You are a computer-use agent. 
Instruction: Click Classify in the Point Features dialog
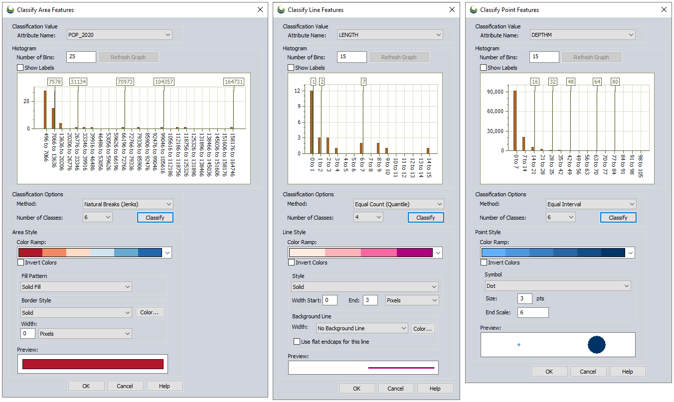pyautogui.click(x=618, y=218)
